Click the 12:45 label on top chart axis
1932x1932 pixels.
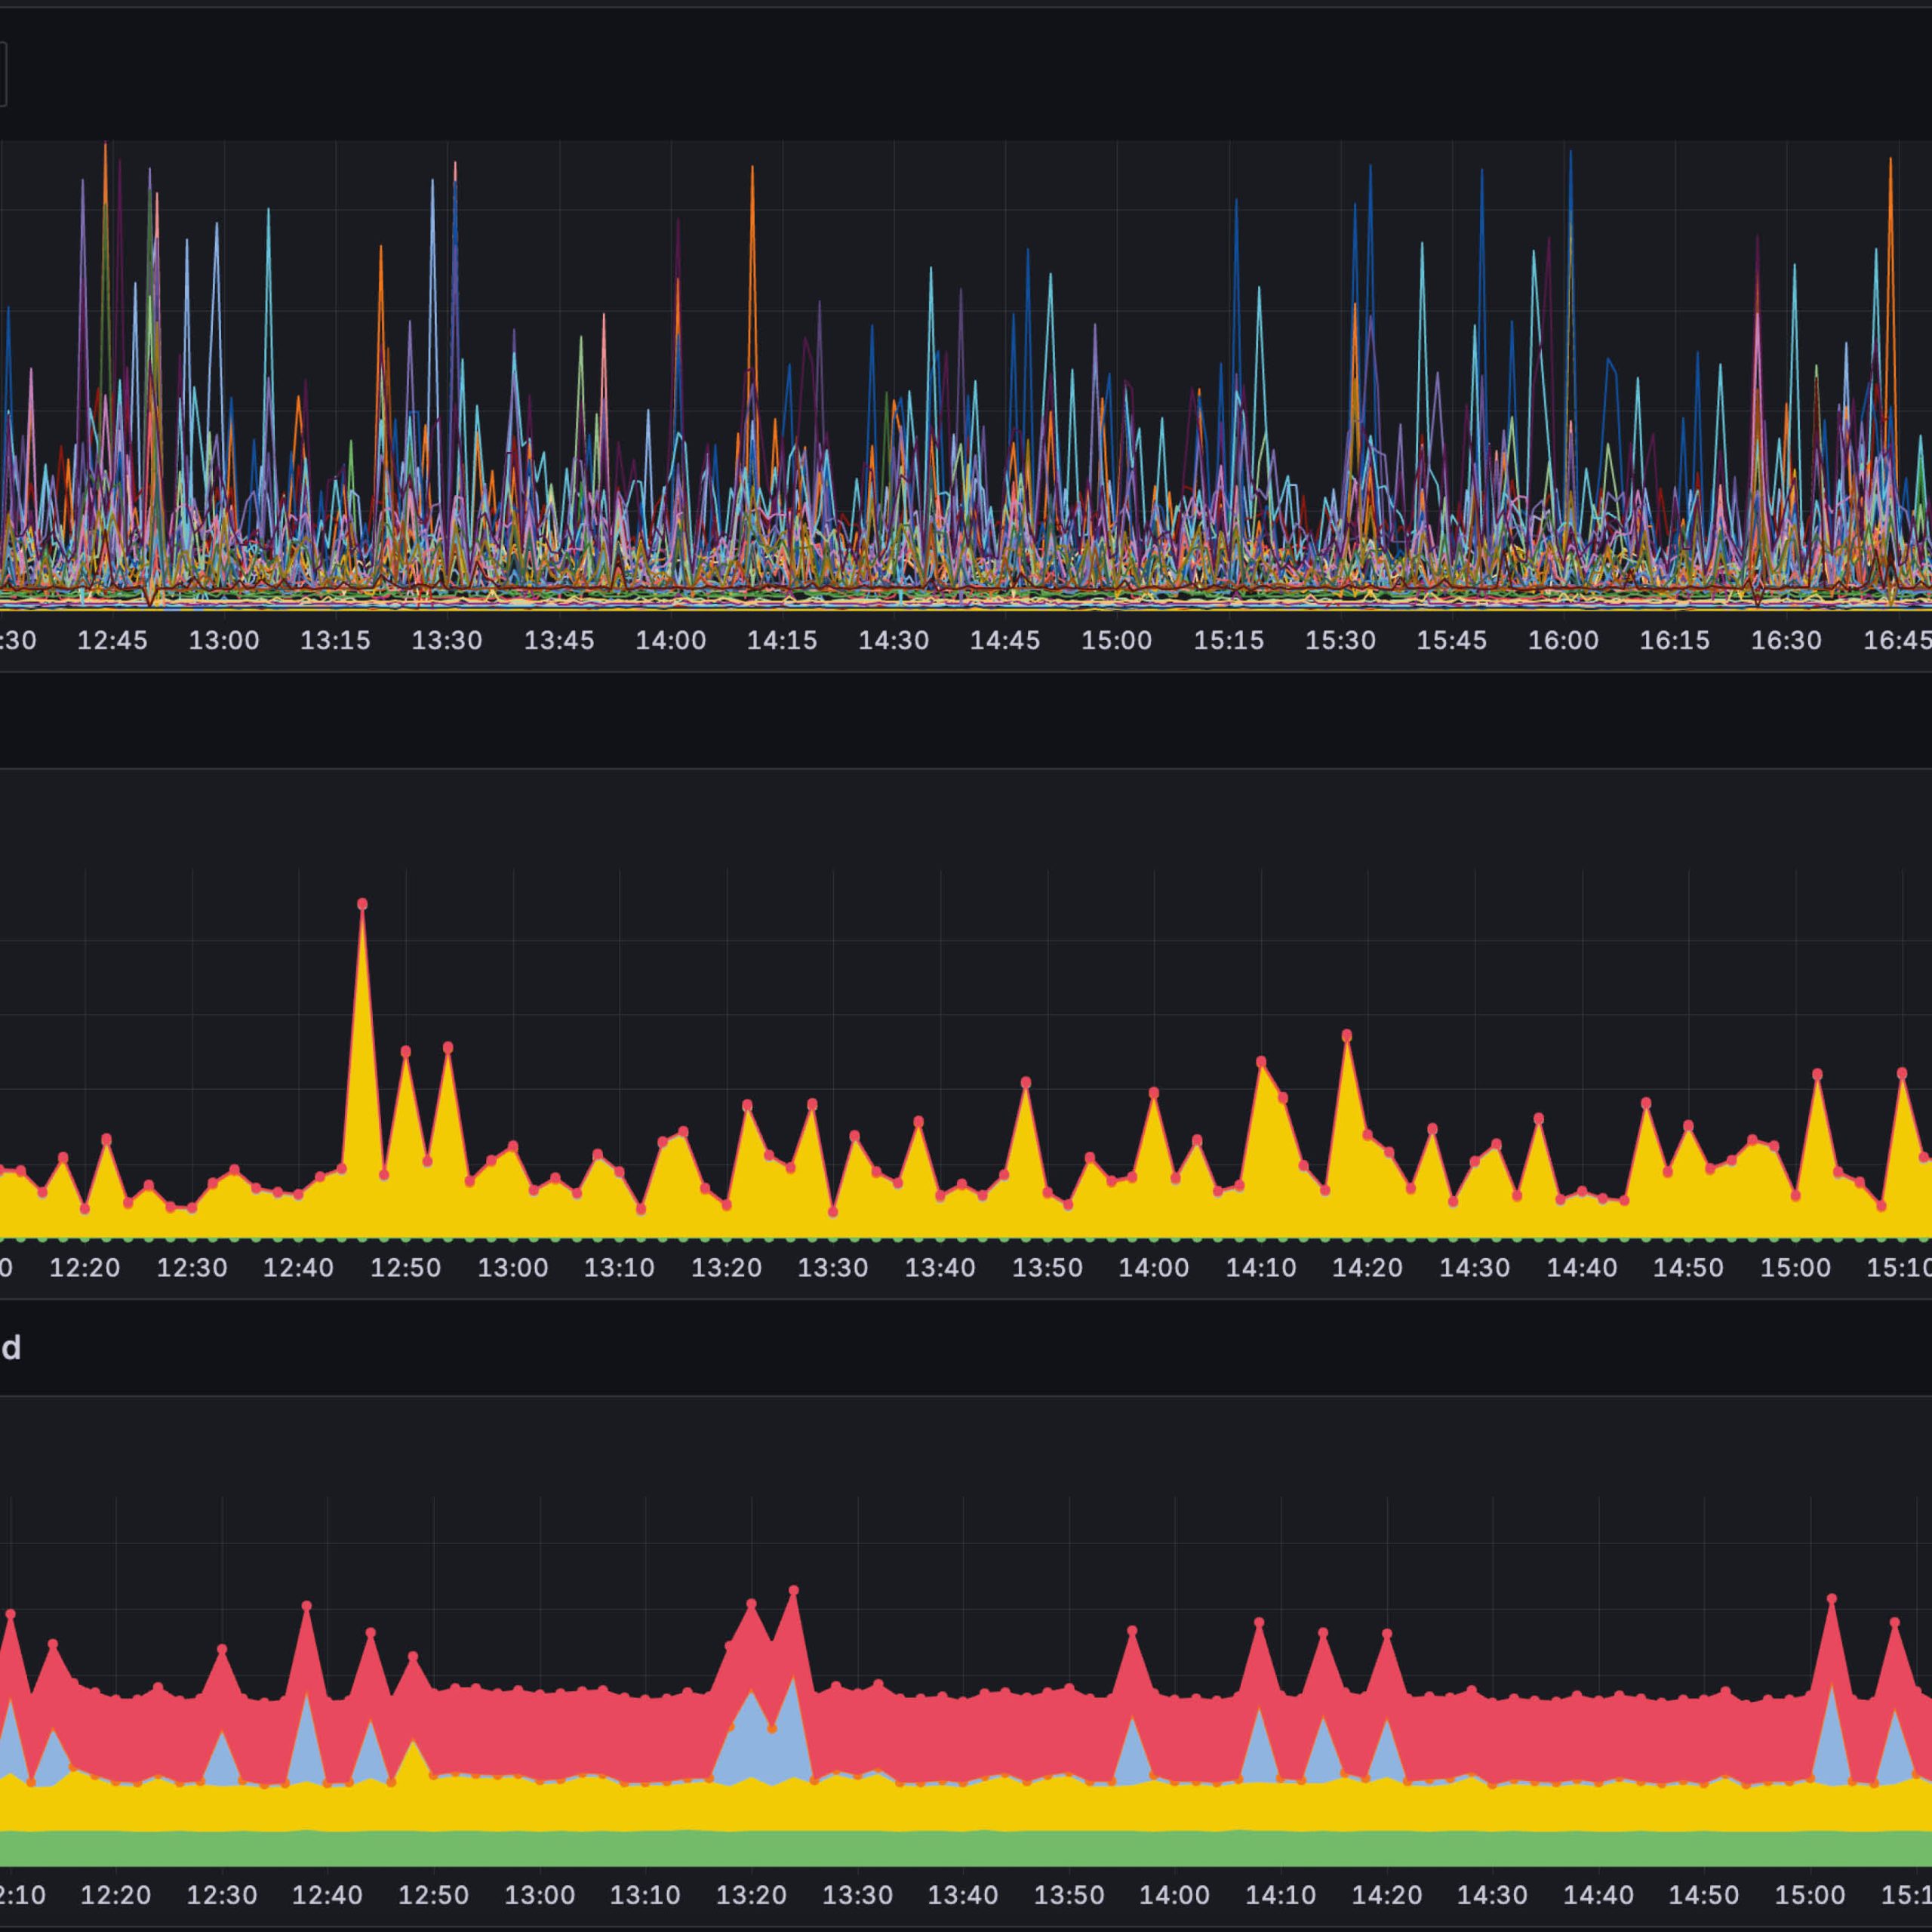[x=112, y=641]
